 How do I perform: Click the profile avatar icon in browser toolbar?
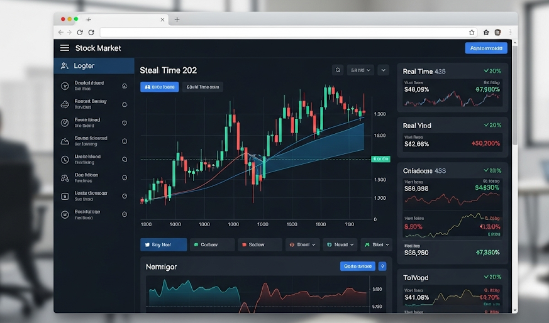[x=497, y=32]
